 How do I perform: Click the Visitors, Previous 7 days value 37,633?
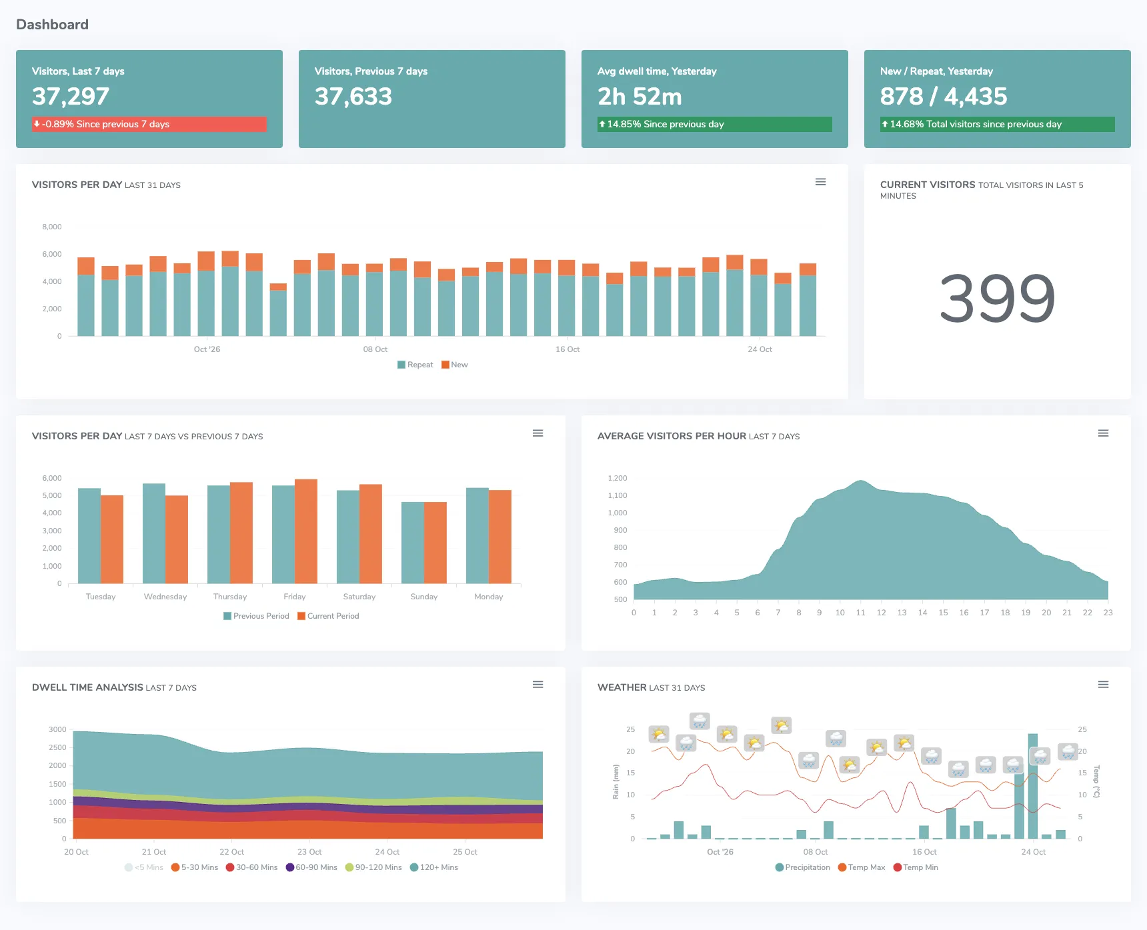tap(353, 97)
